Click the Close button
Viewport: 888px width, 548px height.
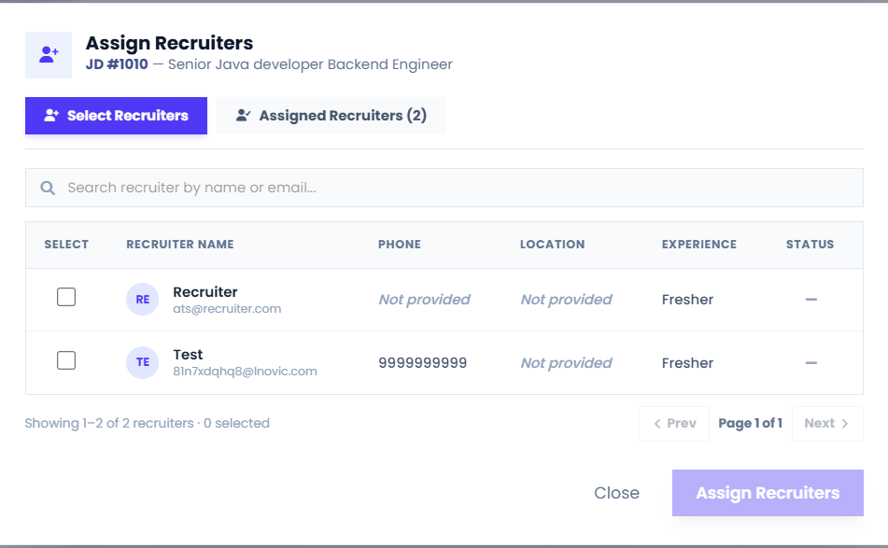616,493
